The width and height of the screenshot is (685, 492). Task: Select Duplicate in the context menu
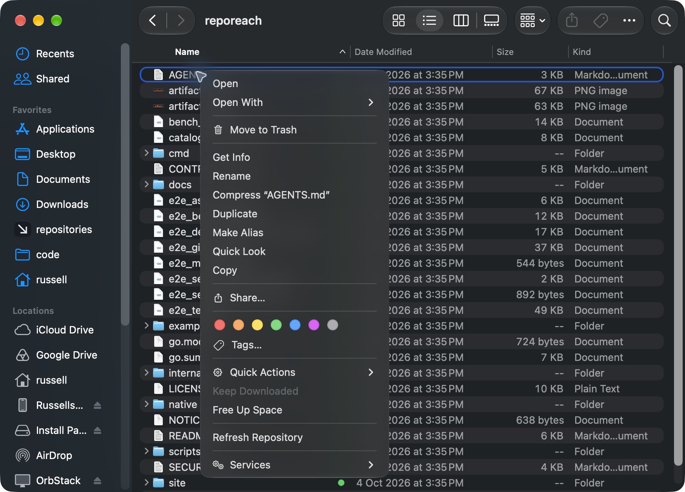(294, 214)
